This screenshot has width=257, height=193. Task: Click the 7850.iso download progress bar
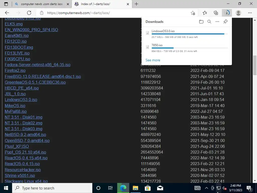(x=190, y=48)
